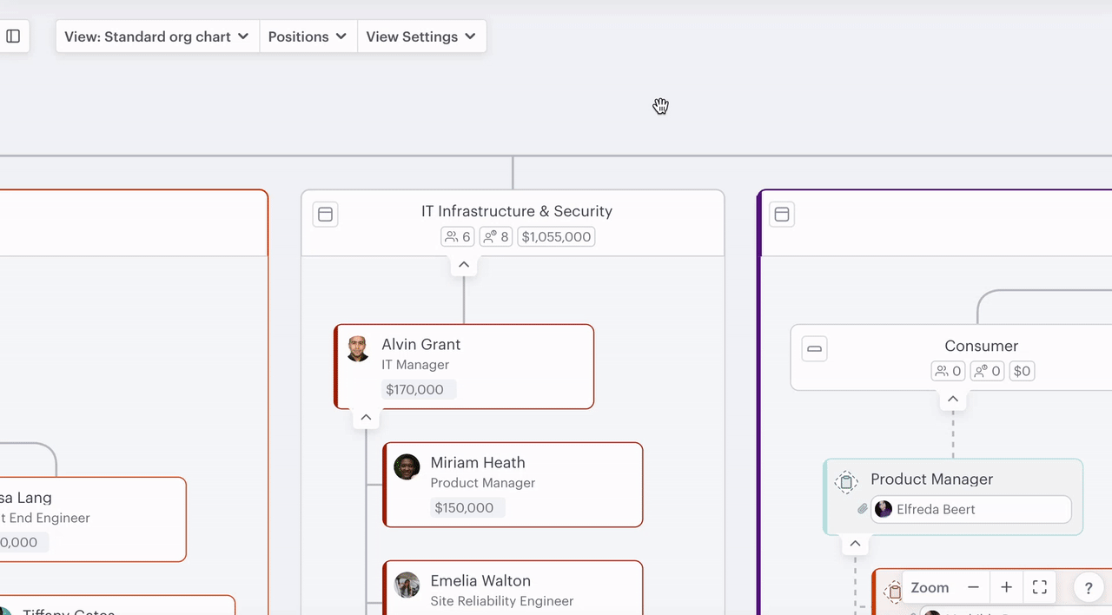Click the headcount badge showing 6 people
Image resolution: width=1112 pixels, height=615 pixels.
457,236
